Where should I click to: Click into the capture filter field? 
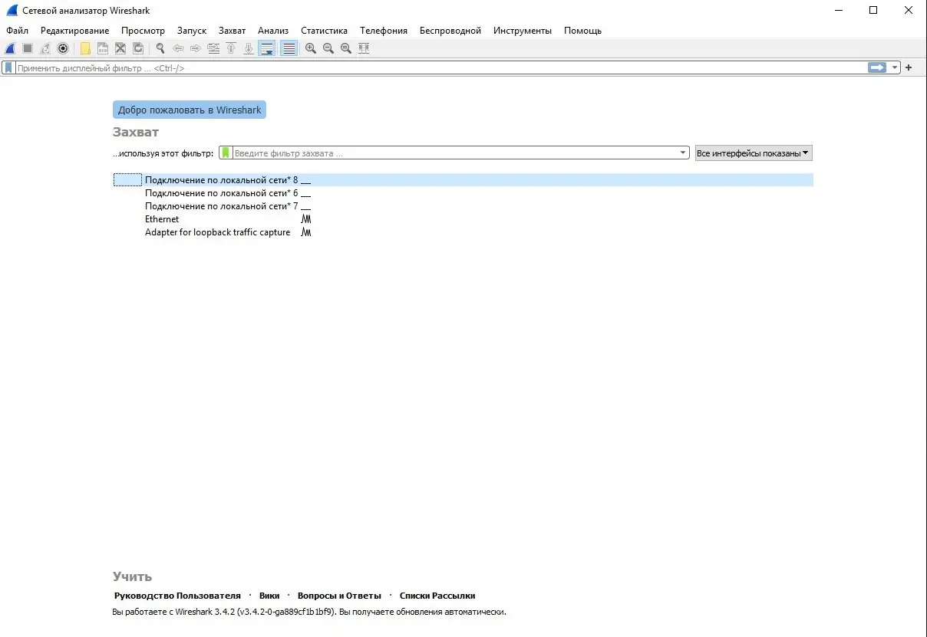[x=455, y=153]
